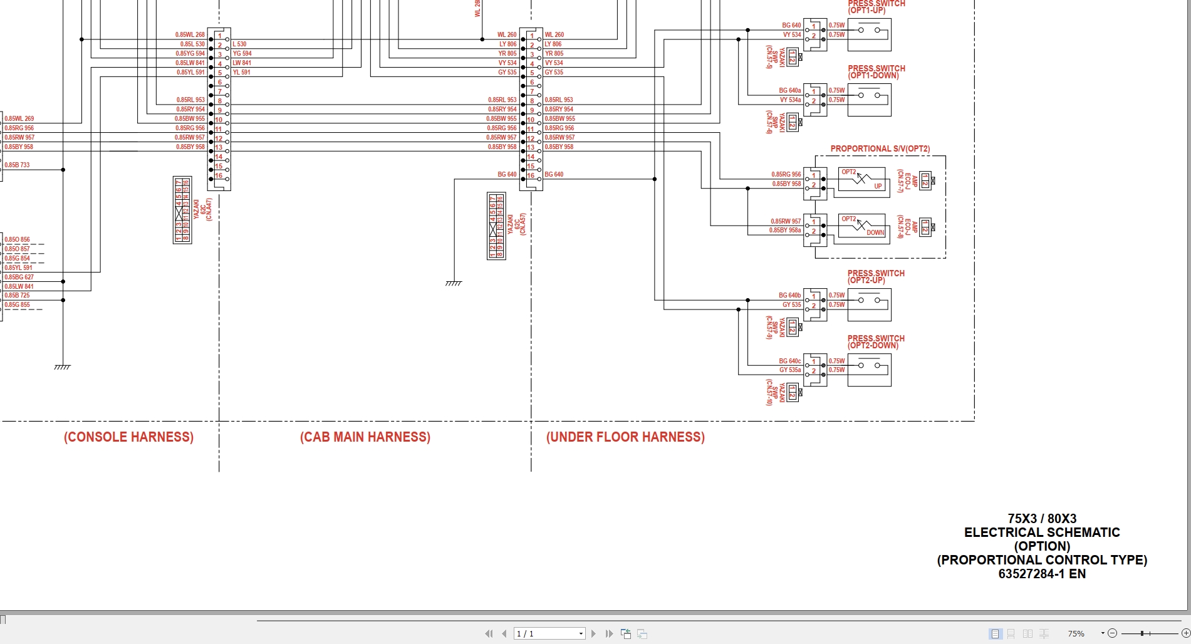This screenshot has width=1191, height=644.
Task: Open the page number dropdown
Action: pos(581,633)
